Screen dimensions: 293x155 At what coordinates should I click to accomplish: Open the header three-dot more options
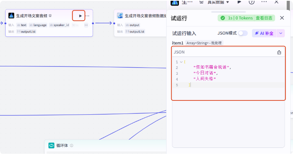coord(264,2)
